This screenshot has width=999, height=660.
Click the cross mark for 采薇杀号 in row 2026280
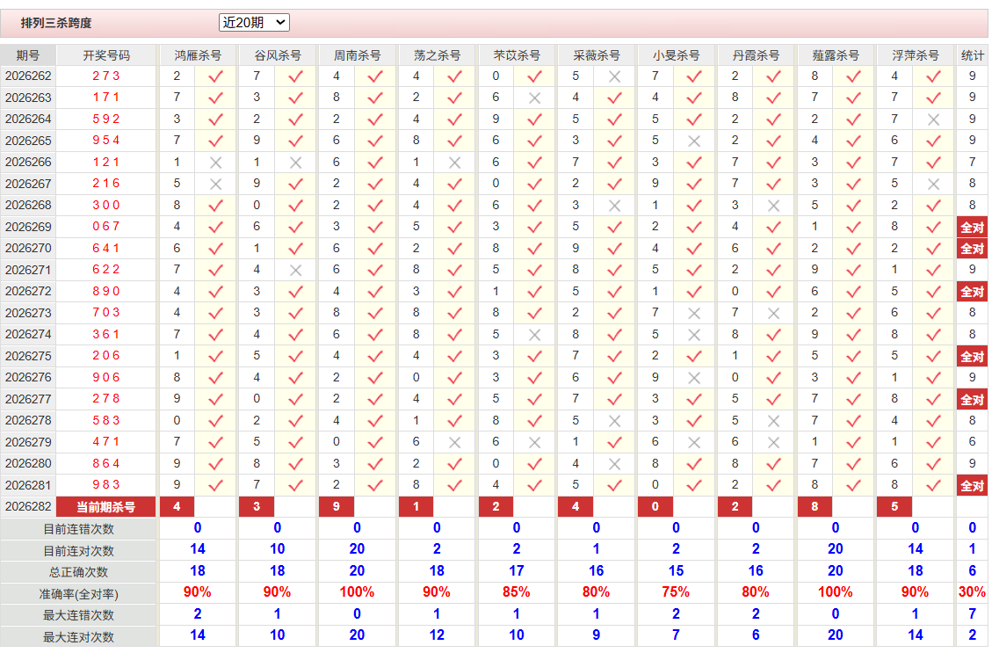coord(614,464)
